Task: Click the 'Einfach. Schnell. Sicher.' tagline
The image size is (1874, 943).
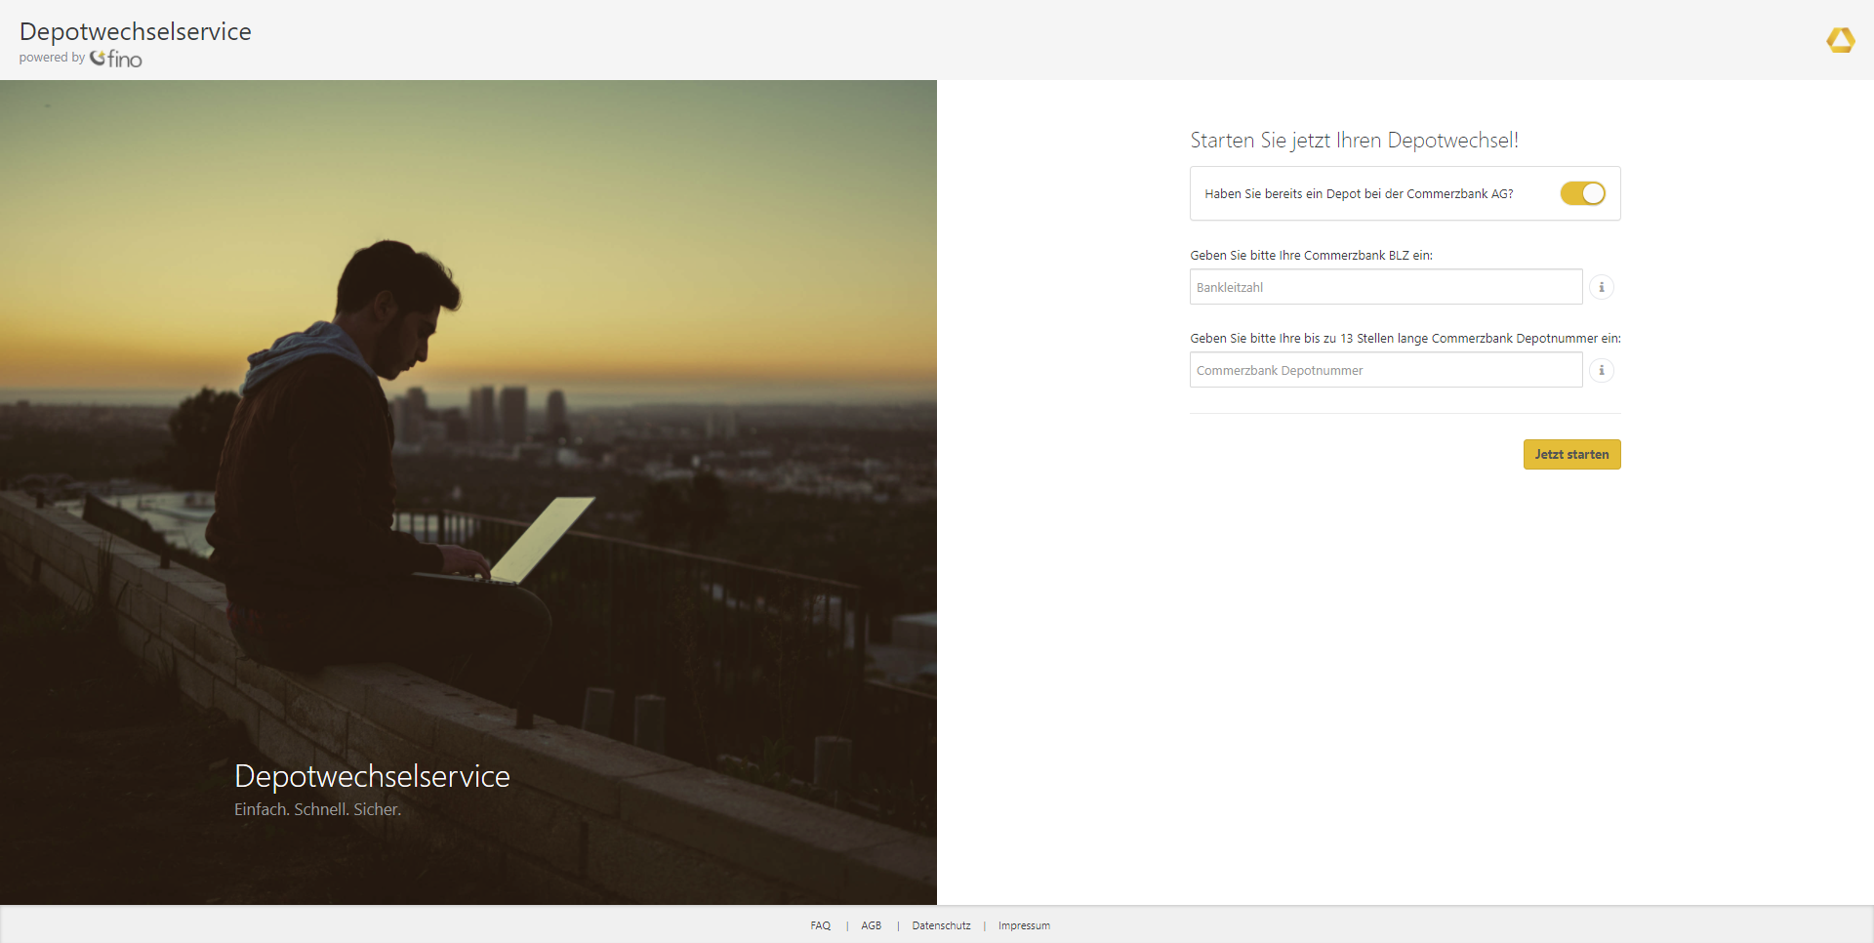Action: 317,809
